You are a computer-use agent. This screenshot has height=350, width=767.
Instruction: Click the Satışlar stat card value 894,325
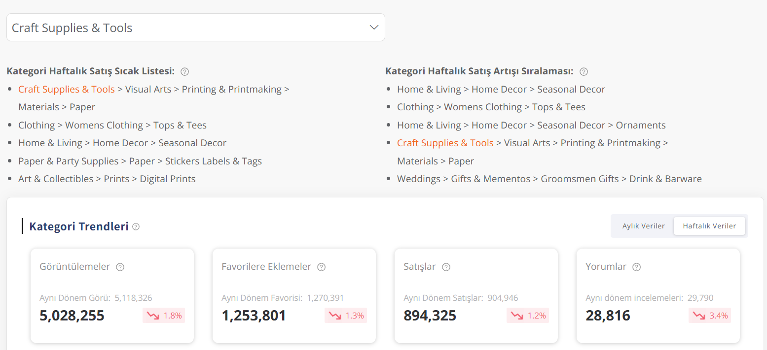(x=430, y=316)
